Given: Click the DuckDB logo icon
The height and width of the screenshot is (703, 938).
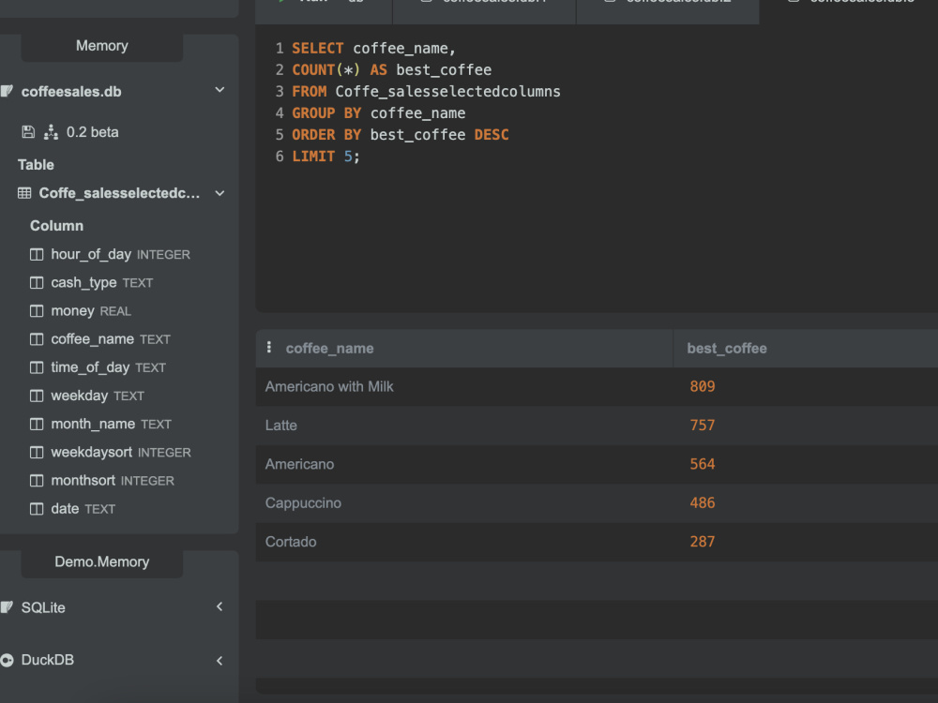Looking at the screenshot, I should coord(7,660).
